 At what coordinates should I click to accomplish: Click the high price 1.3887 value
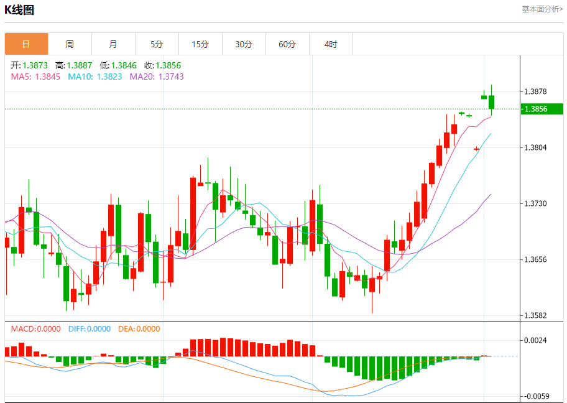pyautogui.click(x=80, y=65)
